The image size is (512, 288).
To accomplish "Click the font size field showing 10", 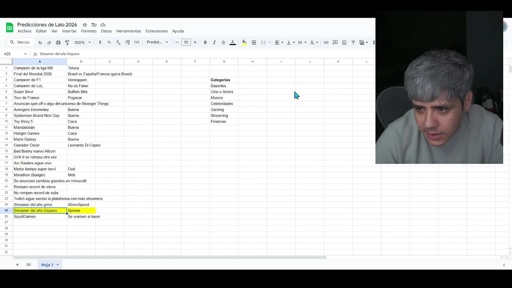I will [186, 42].
